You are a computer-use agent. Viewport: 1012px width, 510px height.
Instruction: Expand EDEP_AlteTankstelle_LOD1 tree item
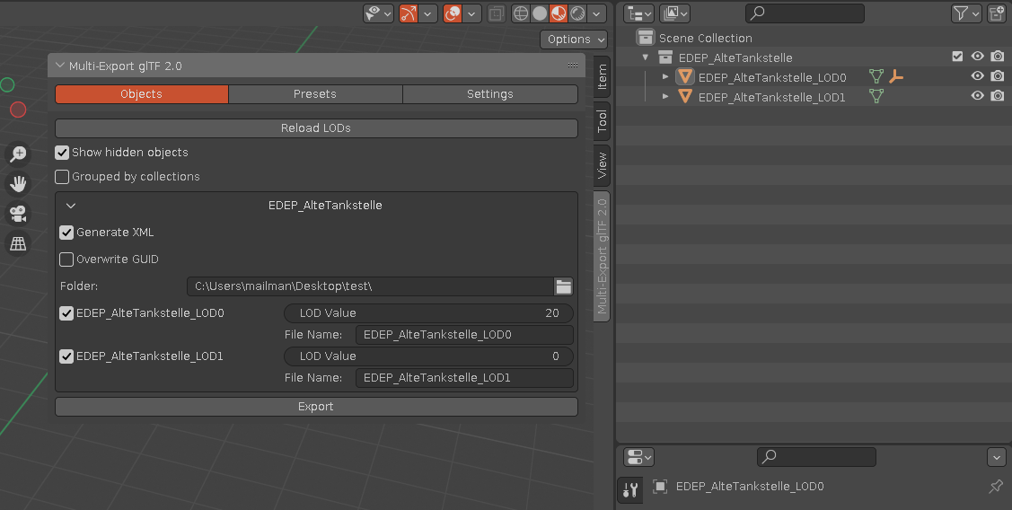[x=665, y=97]
